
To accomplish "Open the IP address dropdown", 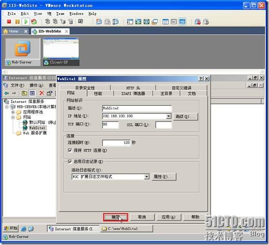I will tap(169, 116).
